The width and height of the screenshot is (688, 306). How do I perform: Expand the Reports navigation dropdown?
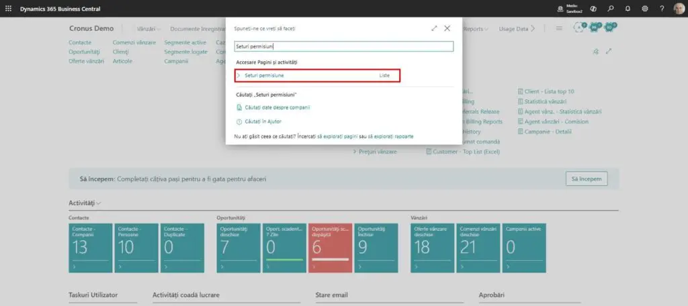[x=476, y=29]
